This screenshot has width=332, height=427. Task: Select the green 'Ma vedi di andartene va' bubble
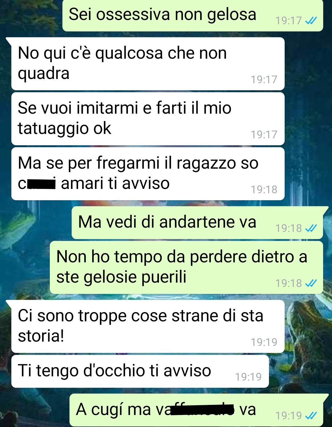tap(197, 223)
